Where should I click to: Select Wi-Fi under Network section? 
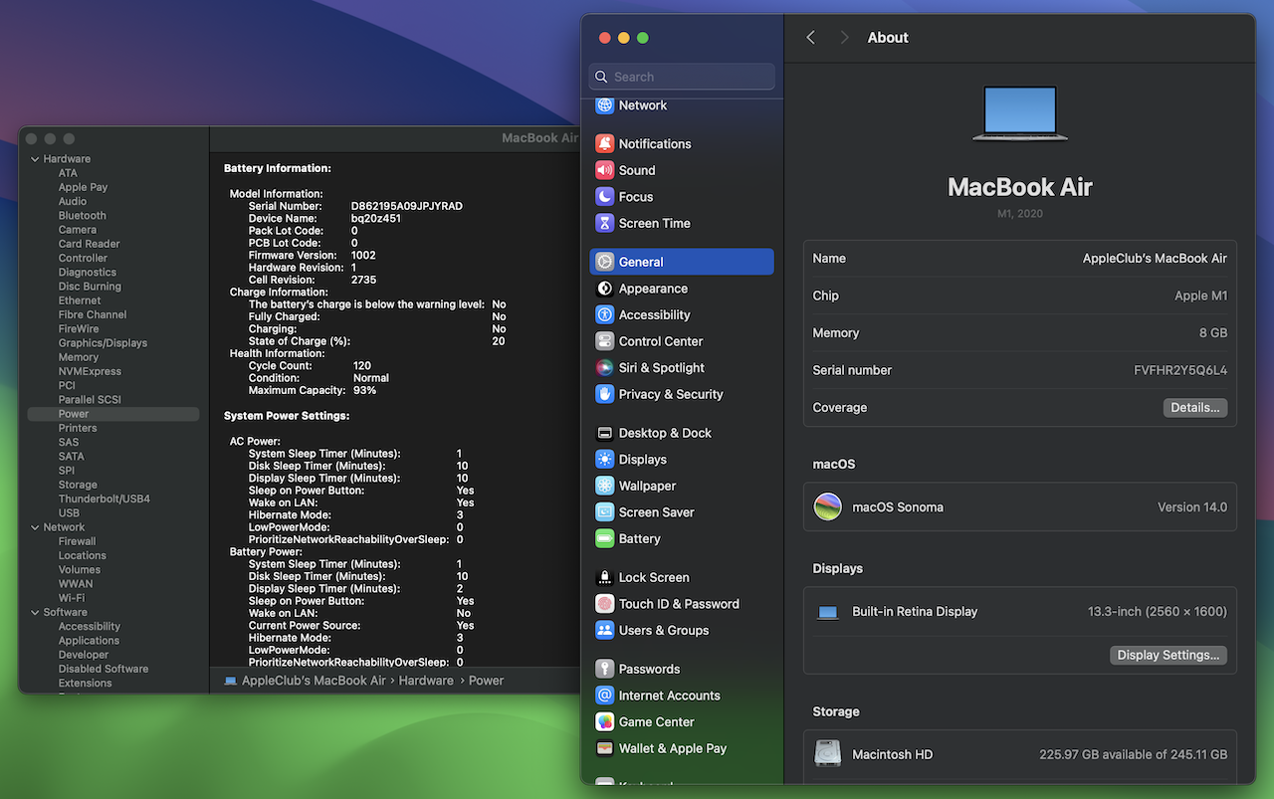[72, 598]
